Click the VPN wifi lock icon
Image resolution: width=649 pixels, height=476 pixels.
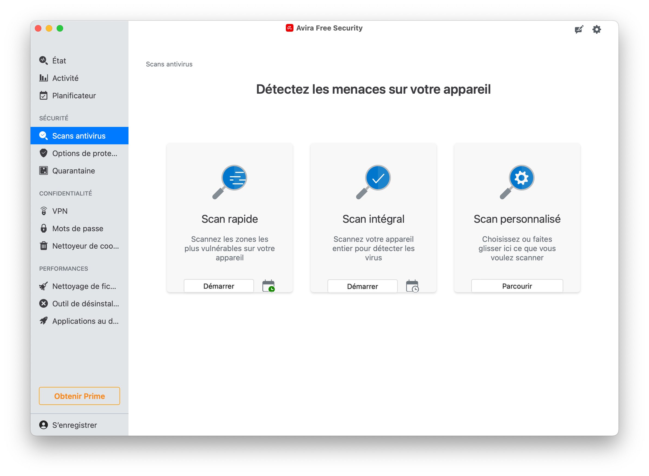(x=44, y=211)
